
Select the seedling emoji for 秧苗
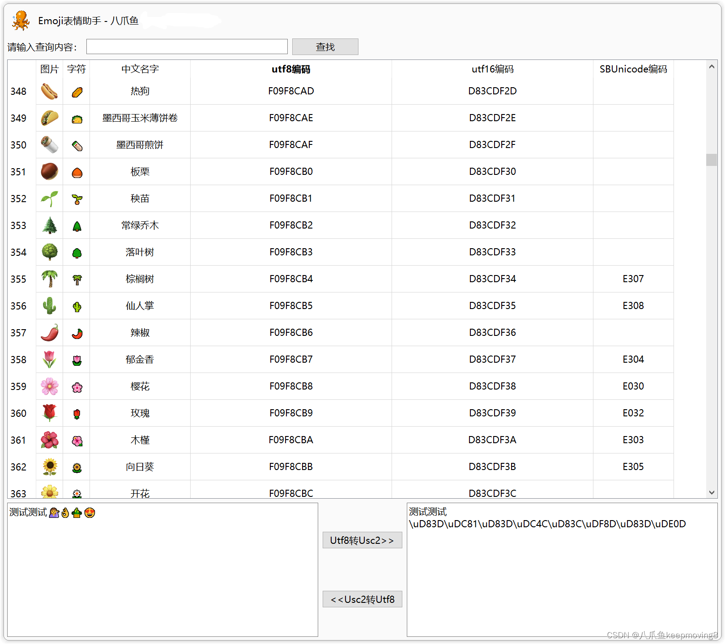[x=49, y=199]
